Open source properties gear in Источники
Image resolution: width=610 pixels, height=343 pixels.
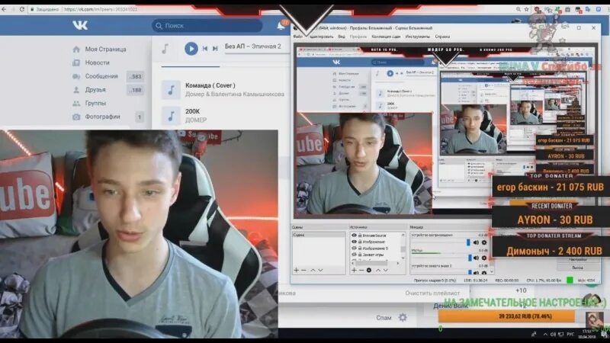[x=369, y=270]
